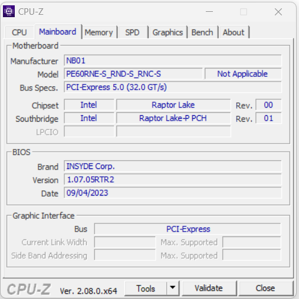Minimize the CPU-Z window
Viewport: 299px width, 299px height.
(209, 12)
